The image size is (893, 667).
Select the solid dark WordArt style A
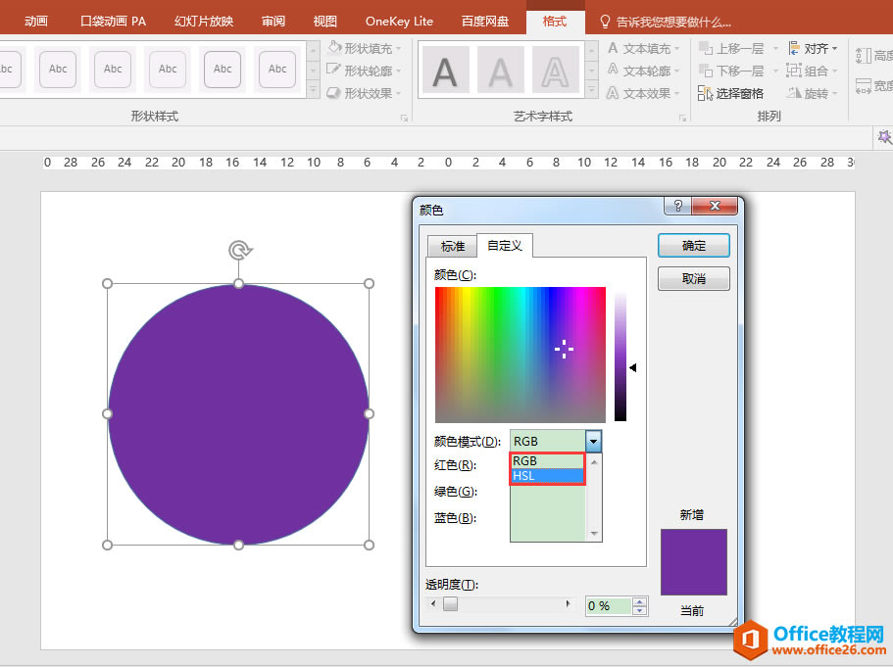[445, 70]
